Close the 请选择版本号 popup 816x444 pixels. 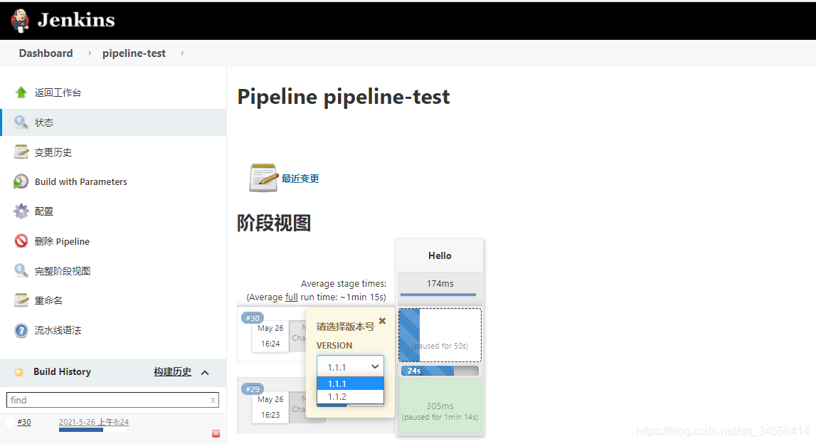[x=382, y=321]
